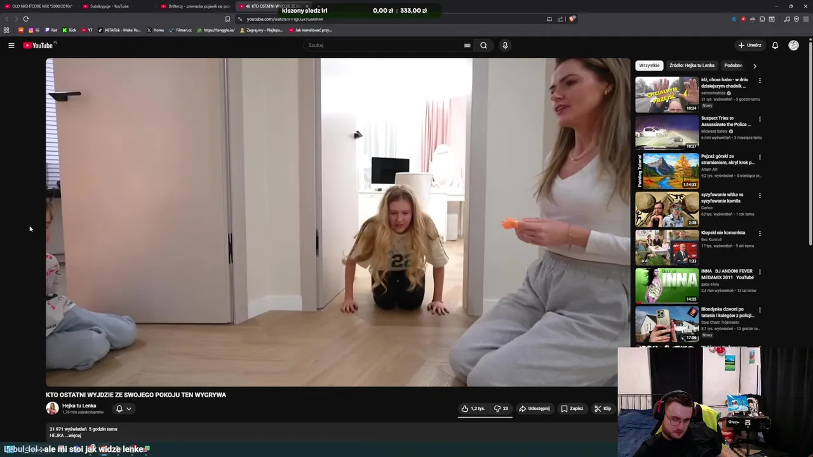Close the KTO OSTATNI WYJDZIE browser tab
Viewport: 813px width, 457px height.
point(307,6)
